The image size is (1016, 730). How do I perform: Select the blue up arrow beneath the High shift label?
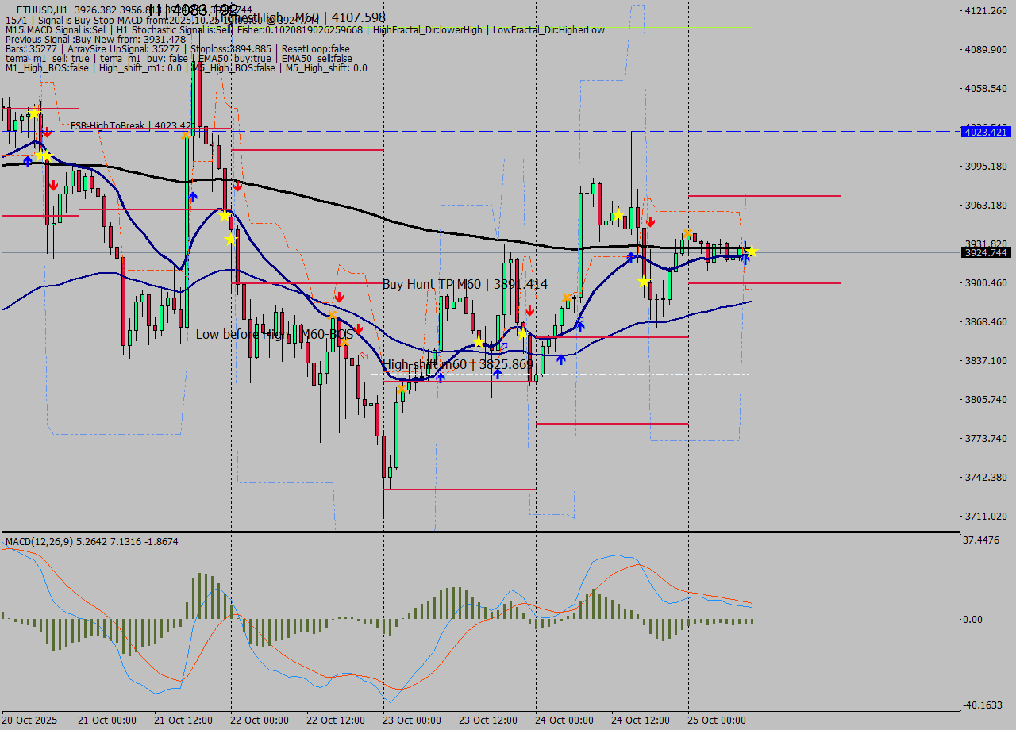tap(497, 373)
